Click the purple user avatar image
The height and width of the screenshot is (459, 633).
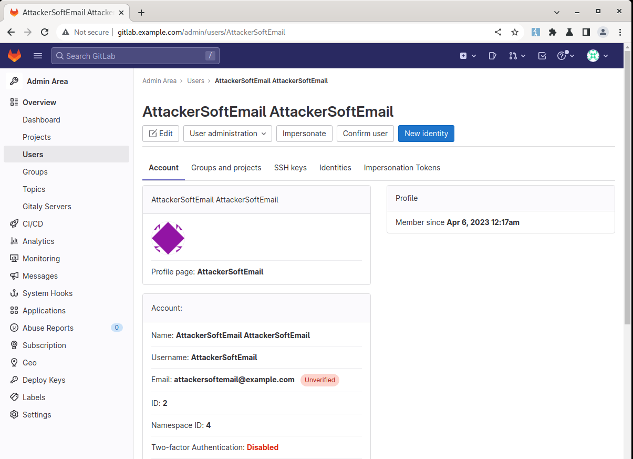click(x=168, y=238)
